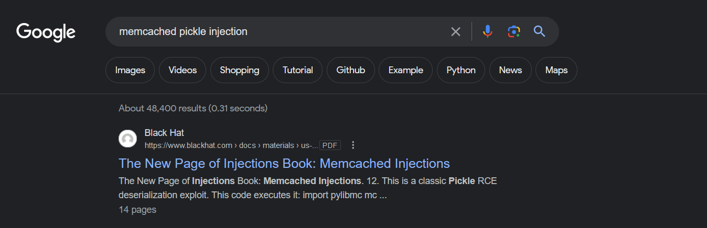Select the Images filter tab
The width and height of the screenshot is (707, 228).
pos(130,70)
